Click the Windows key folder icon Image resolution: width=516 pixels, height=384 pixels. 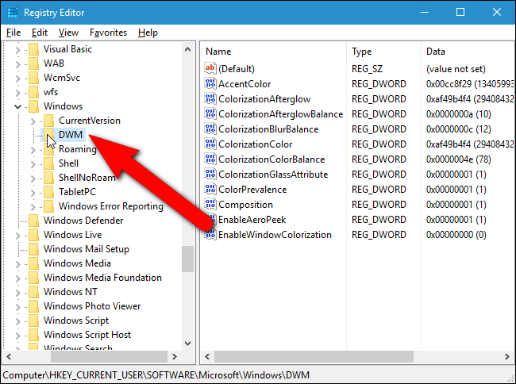pyautogui.click(x=33, y=106)
